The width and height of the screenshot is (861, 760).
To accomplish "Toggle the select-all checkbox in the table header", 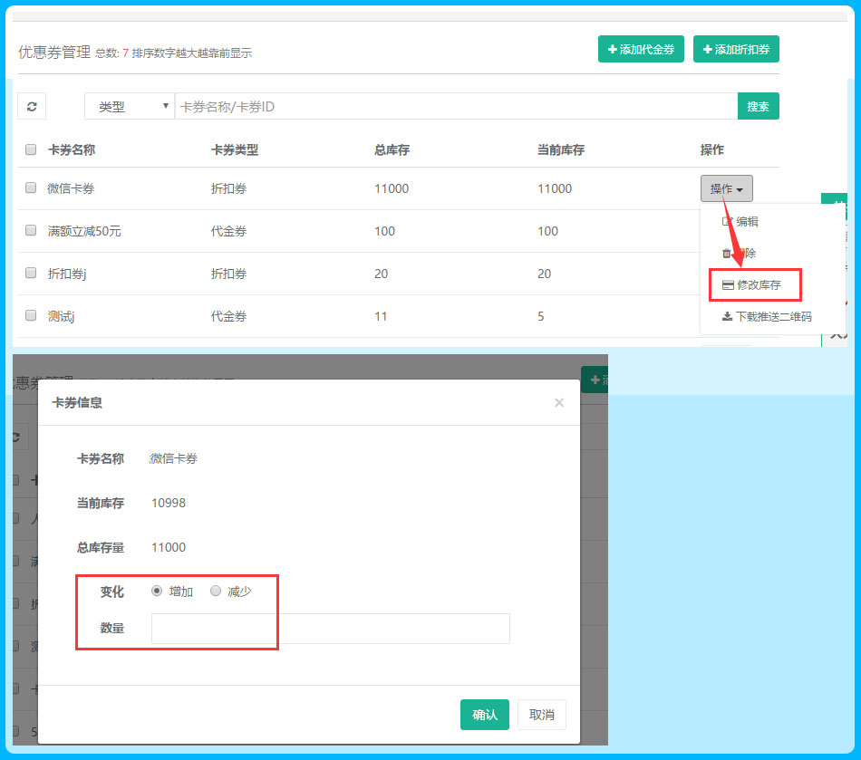I will (31, 150).
